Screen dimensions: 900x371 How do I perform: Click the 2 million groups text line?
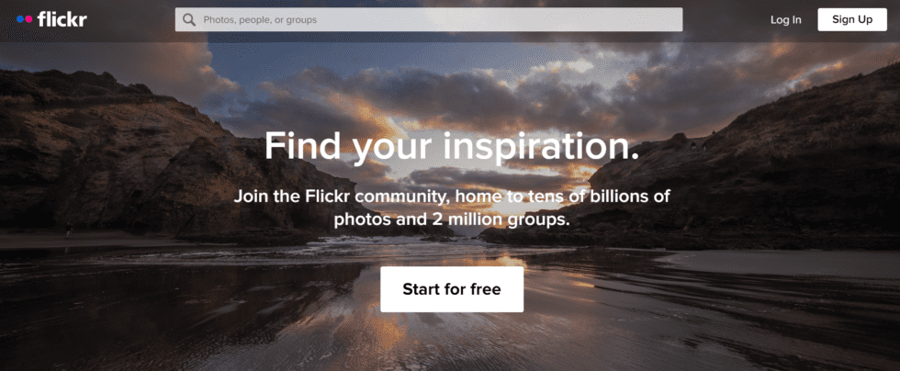coord(452,219)
